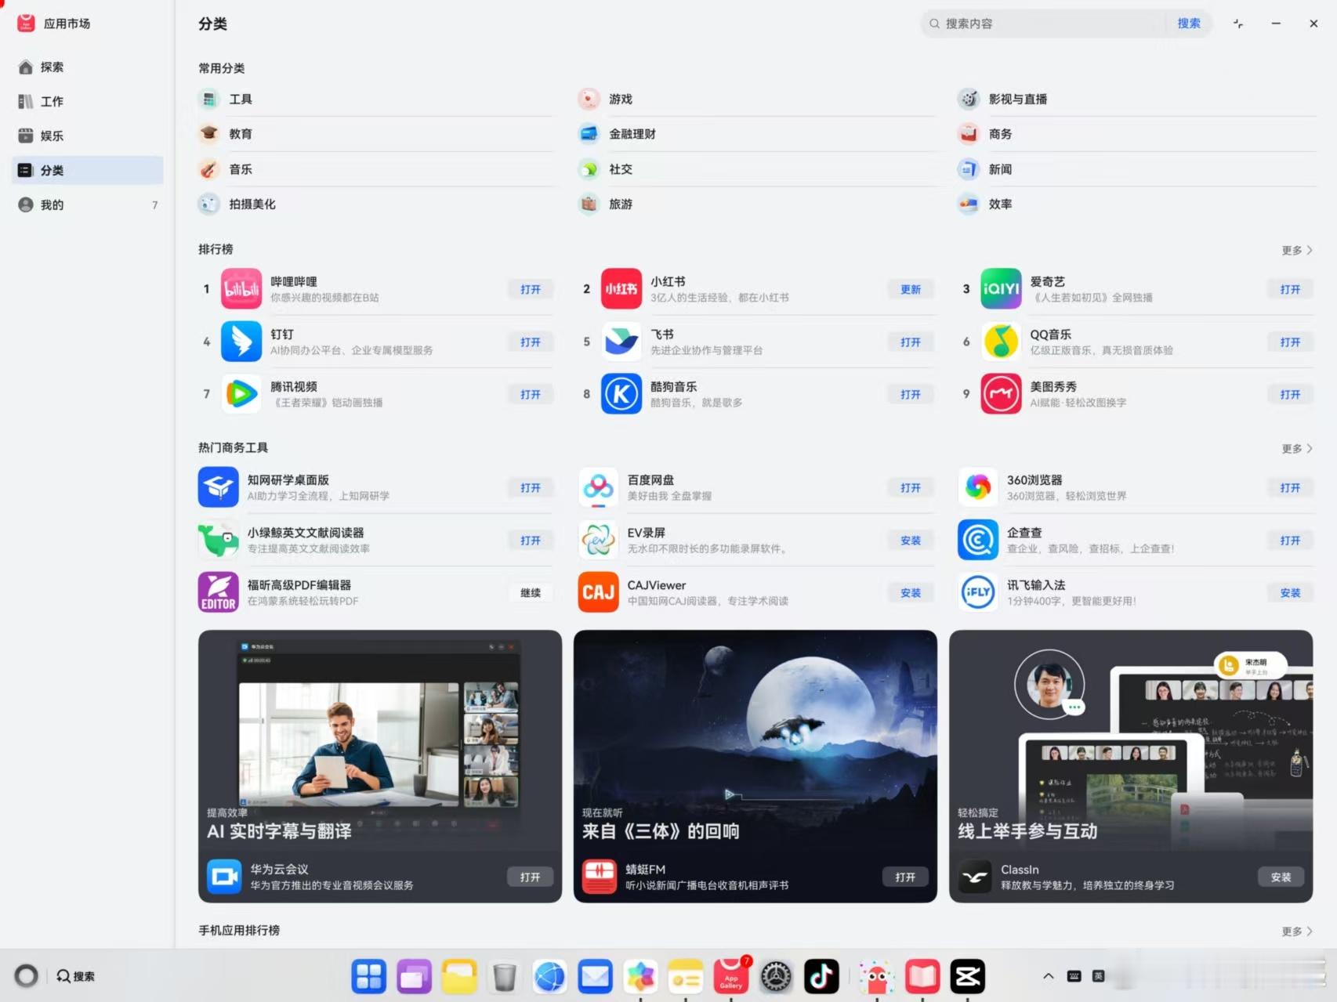Image resolution: width=1337 pixels, height=1002 pixels.
Task: Click the 哔哩哔哩 app icon
Action: coord(241,289)
